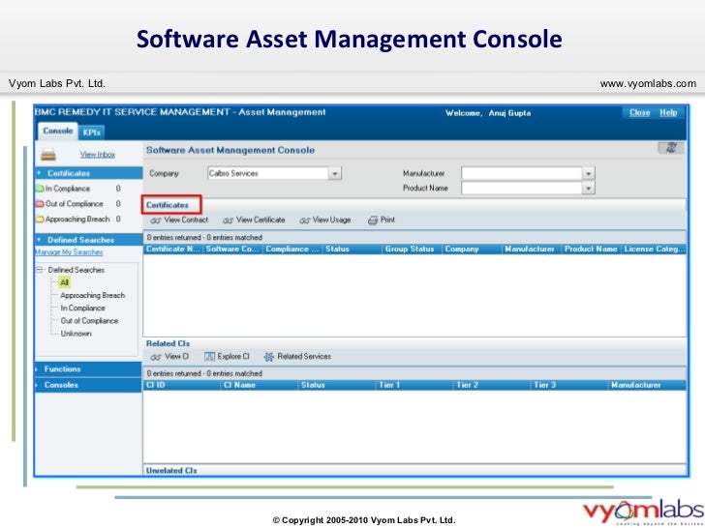Image resolution: width=705 pixels, height=528 pixels.
Task: Sort by License Categ... column header
Action: pyautogui.click(x=654, y=249)
